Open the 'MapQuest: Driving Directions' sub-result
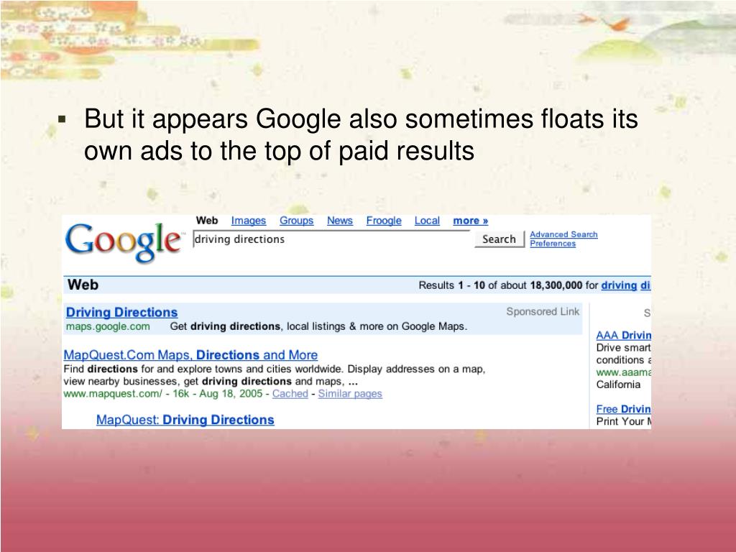Screen dimensions: 736x552 [185, 420]
